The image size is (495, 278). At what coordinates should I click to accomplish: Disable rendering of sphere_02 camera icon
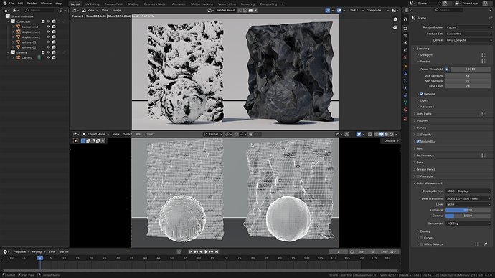tap(54, 47)
